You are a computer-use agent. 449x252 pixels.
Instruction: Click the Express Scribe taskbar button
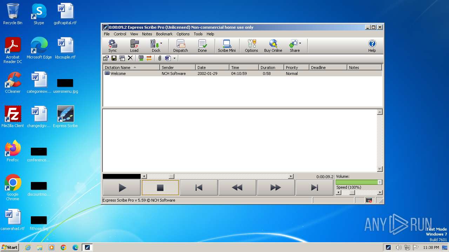tap(87, 247)
